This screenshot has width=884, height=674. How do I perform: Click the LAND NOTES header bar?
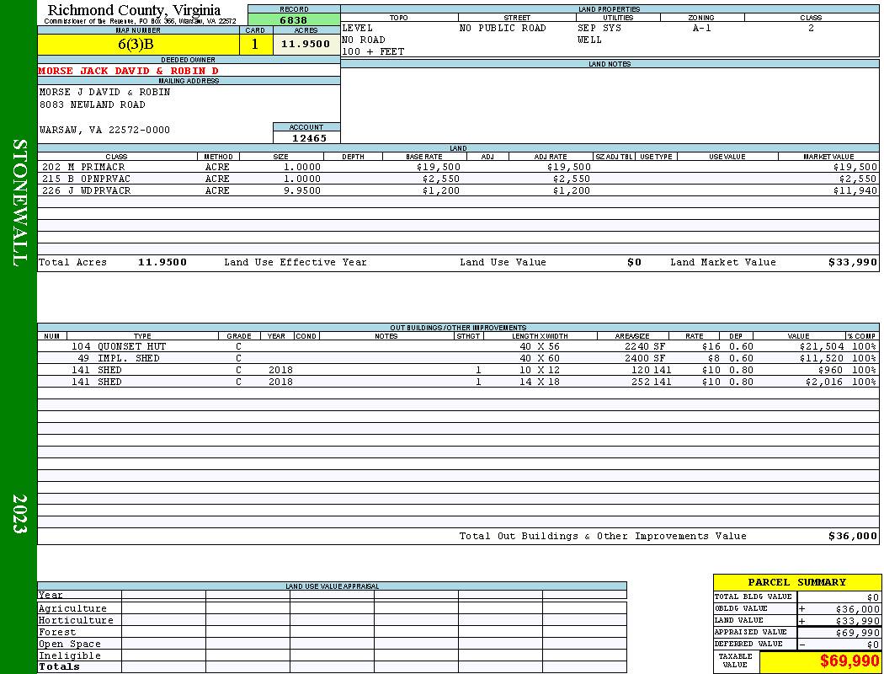610,64
